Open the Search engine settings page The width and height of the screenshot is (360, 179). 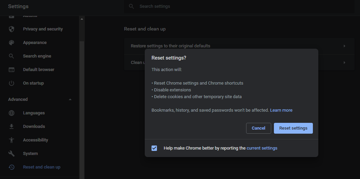[37, 56]
